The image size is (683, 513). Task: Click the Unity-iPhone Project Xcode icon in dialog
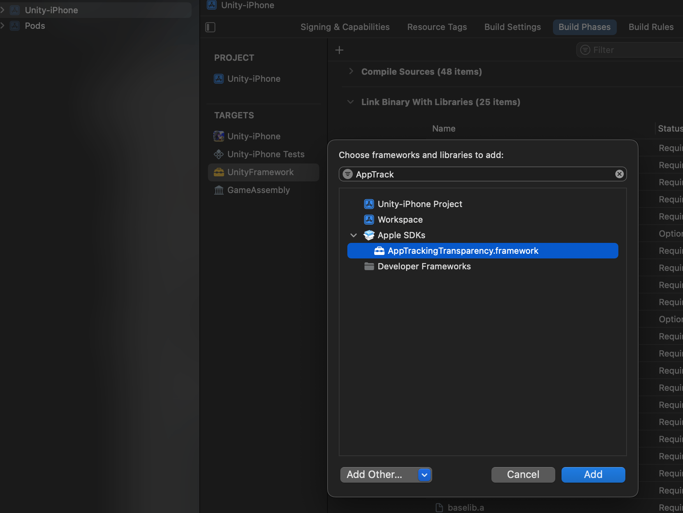pyautogui.click(x=369, y=204)
